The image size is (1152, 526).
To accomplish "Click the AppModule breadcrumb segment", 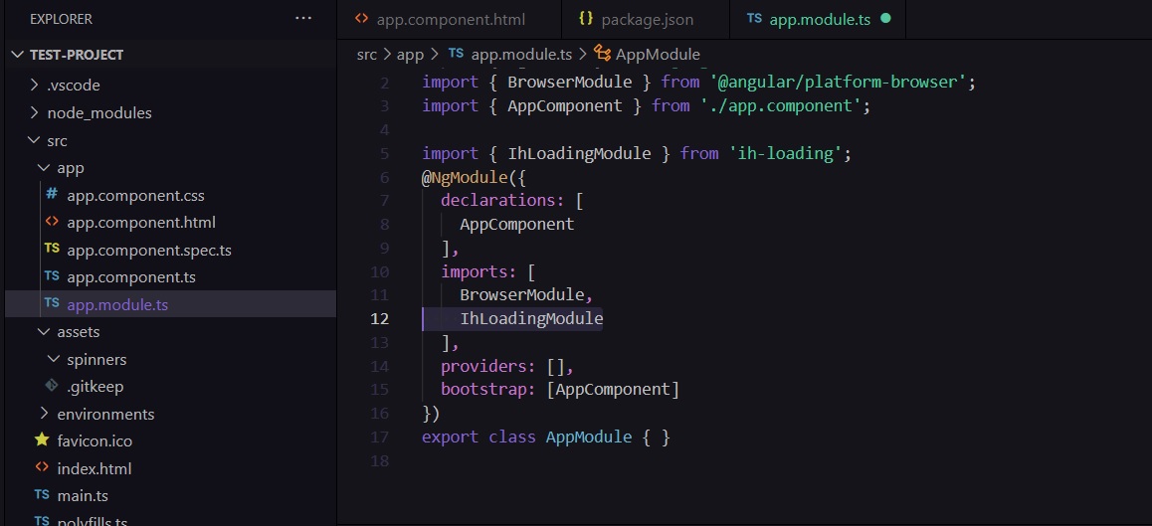I will tap(658, 54).
